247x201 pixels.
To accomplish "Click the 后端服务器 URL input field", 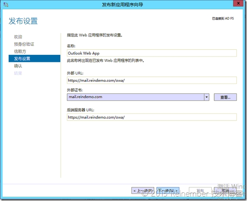I will [x=152, y=117].
